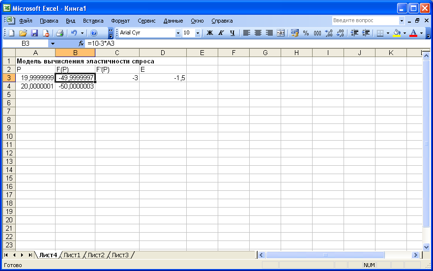The width and height of the screenshot is (433, 271).
Task: Click the Increase Indent icon
Action: (366, 33)
